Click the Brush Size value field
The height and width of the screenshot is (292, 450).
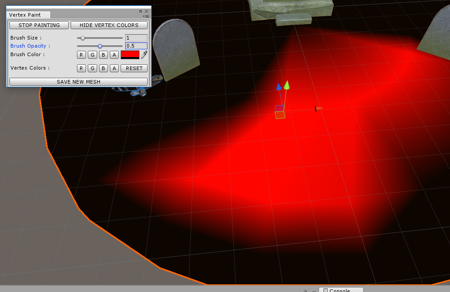136,38
